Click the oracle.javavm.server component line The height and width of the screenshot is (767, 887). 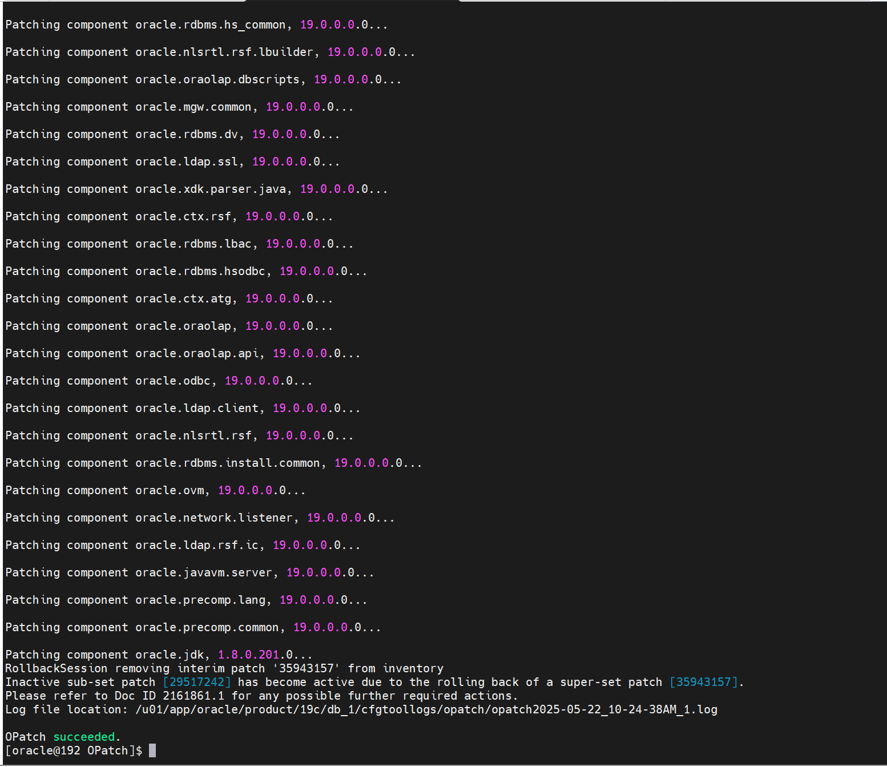pyautogui.click(x=190, y=572)
